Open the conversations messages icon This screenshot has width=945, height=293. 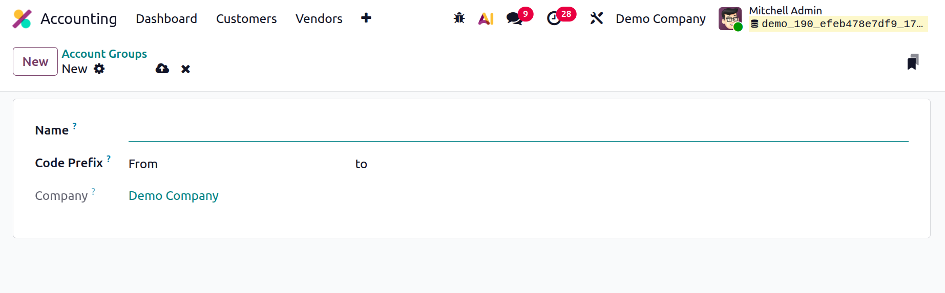[x=514, y=18]
